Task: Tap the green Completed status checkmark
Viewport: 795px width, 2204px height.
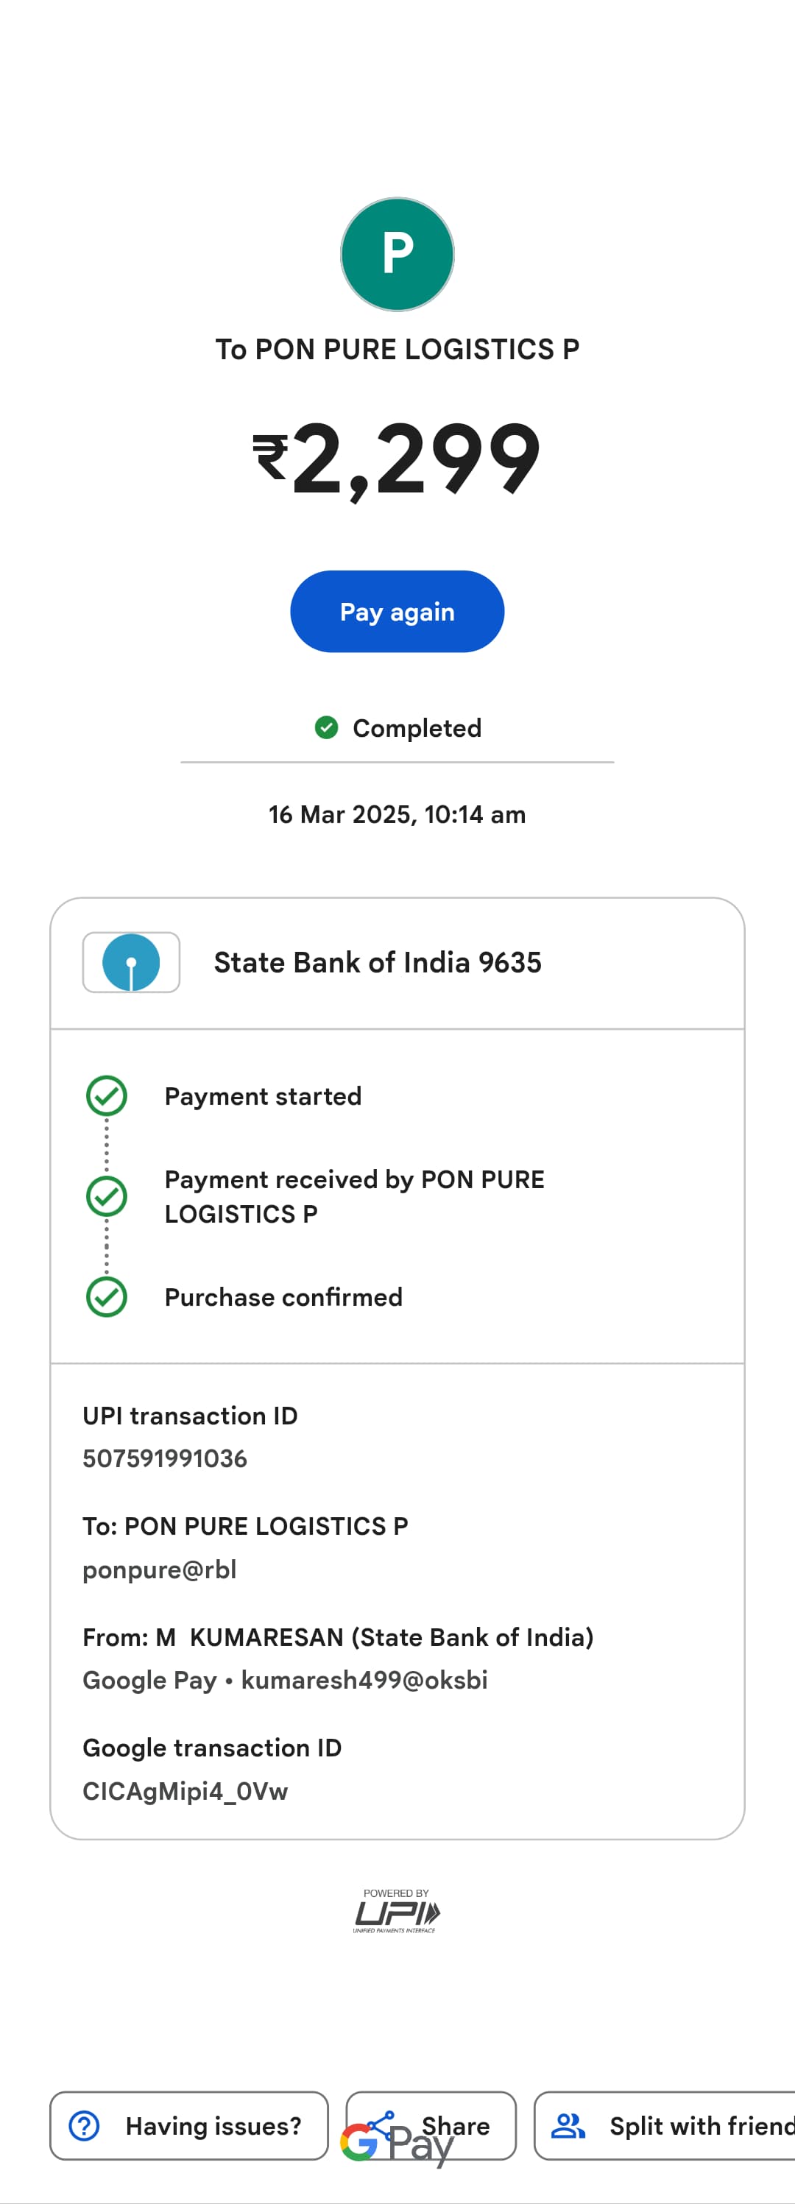Action: (x=326, y=727)
